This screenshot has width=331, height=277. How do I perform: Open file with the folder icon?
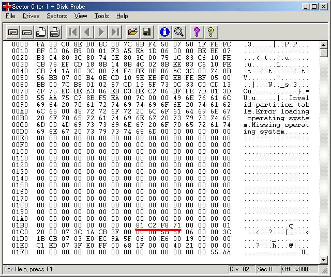(x=132, y=32)
